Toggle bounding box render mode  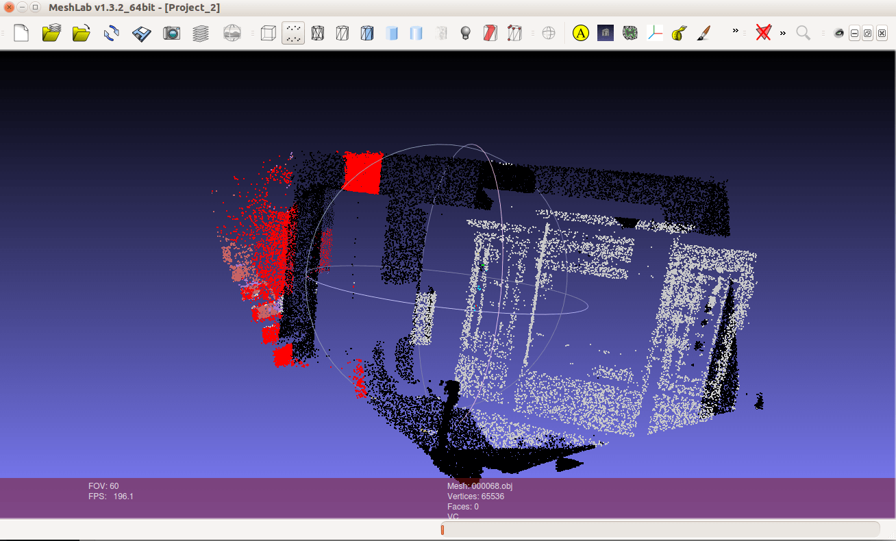point(268,33)
